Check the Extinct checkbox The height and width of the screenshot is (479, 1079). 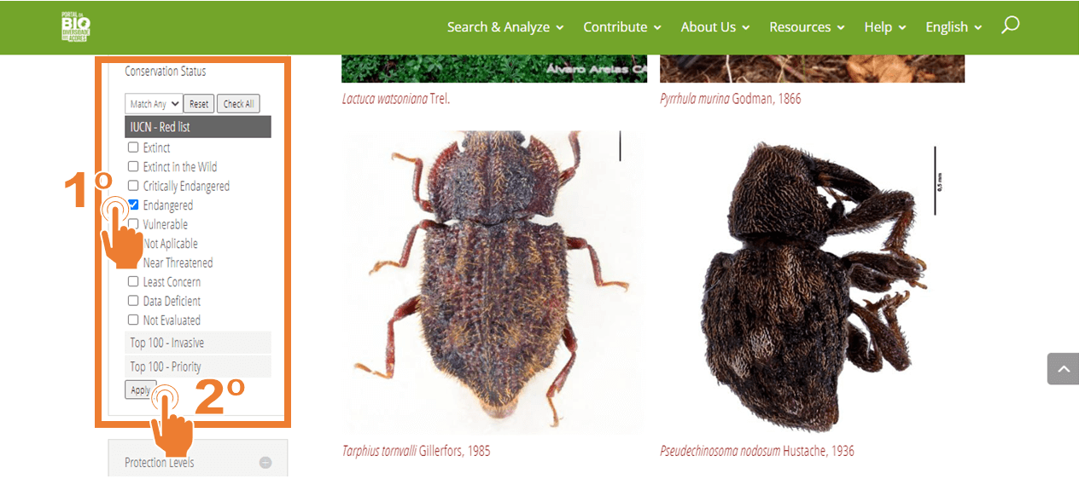point(133,147)
